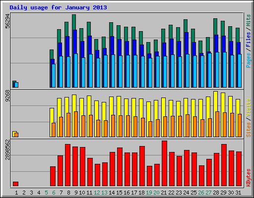
Task: Click the Visits legend label
Action: [x=249, y=108]
